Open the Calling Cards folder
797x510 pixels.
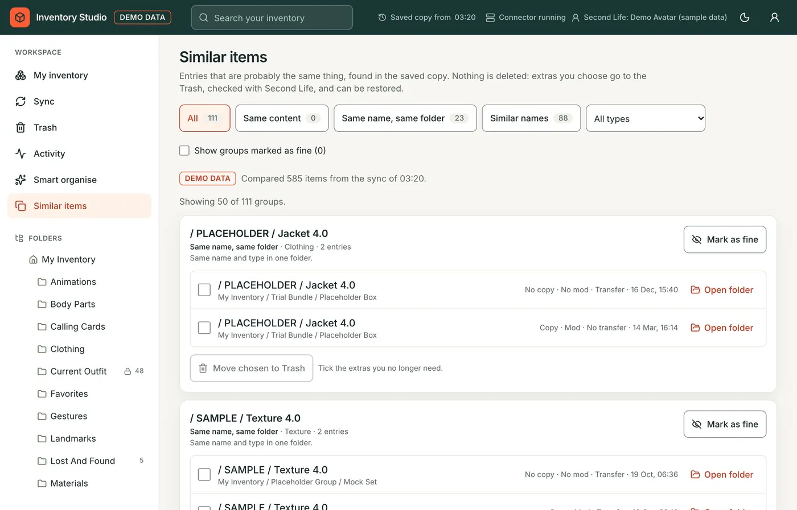(x=78, y=327)
